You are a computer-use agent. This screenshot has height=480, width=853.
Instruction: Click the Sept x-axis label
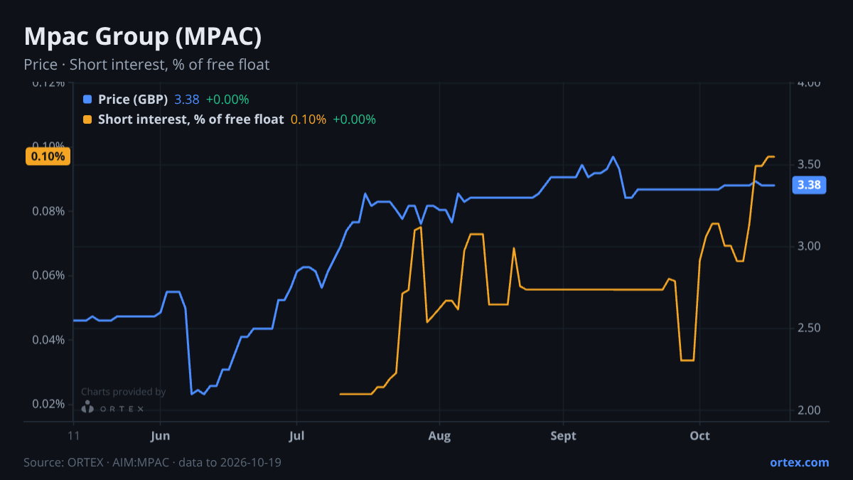pyautogui.click(x=563, y=435)
